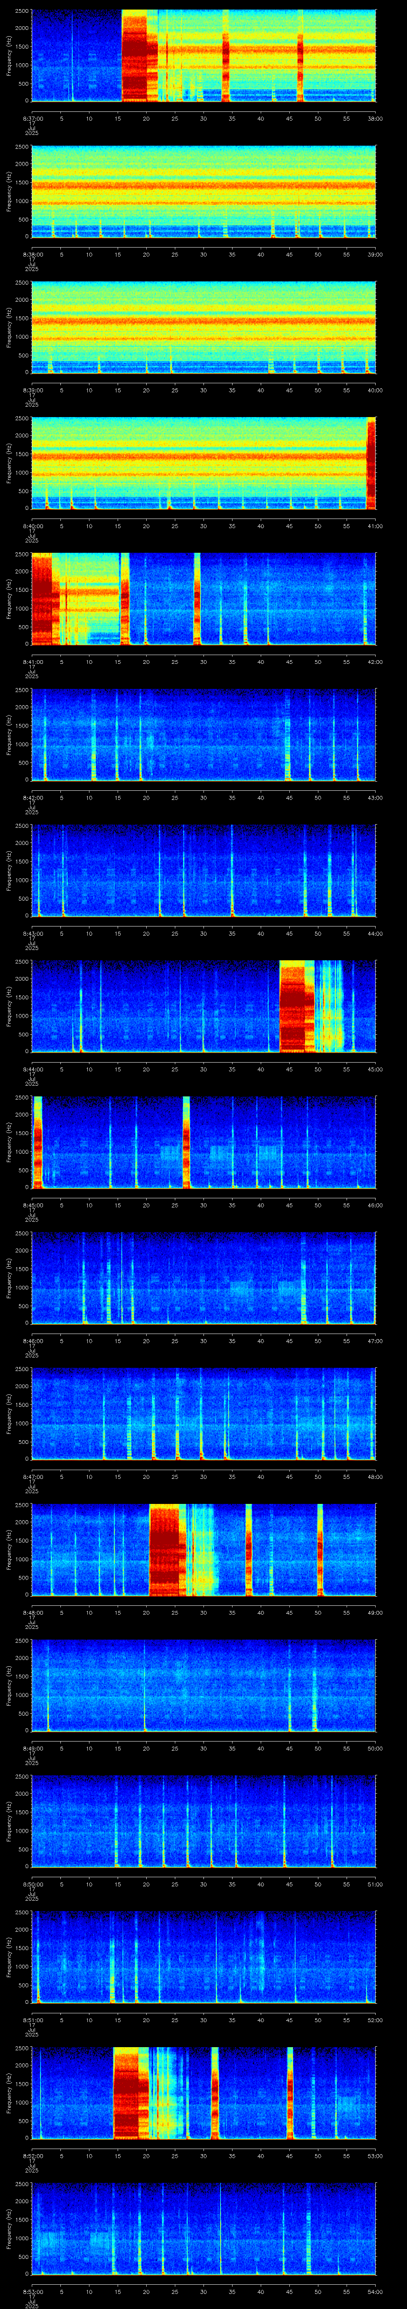Click the spectrogram panel starting at 8:51:00
This screenshot has width=407, height=2309.
pyautogui.click(x=203, y=1958)
